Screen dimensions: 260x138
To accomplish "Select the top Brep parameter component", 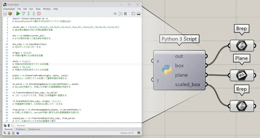I will click(x=242, y=46).
